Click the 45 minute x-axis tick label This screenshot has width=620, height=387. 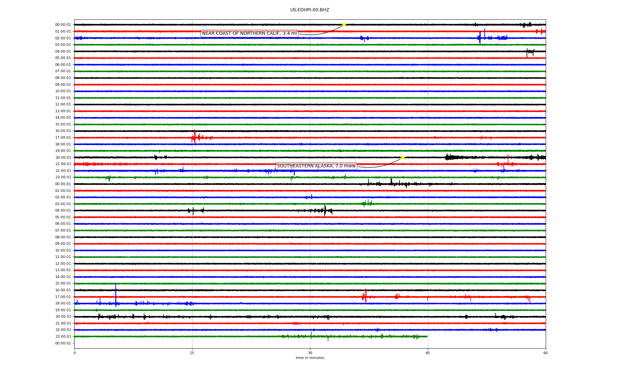[x=428, y=353]
